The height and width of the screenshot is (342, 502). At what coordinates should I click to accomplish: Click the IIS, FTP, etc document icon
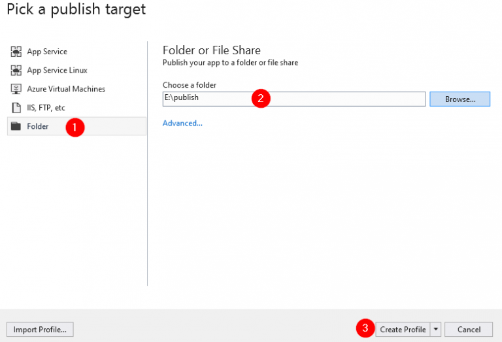(x=16, y=107)
